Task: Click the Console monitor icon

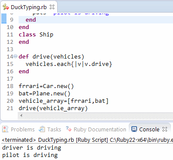Action: tap(134, 129)
